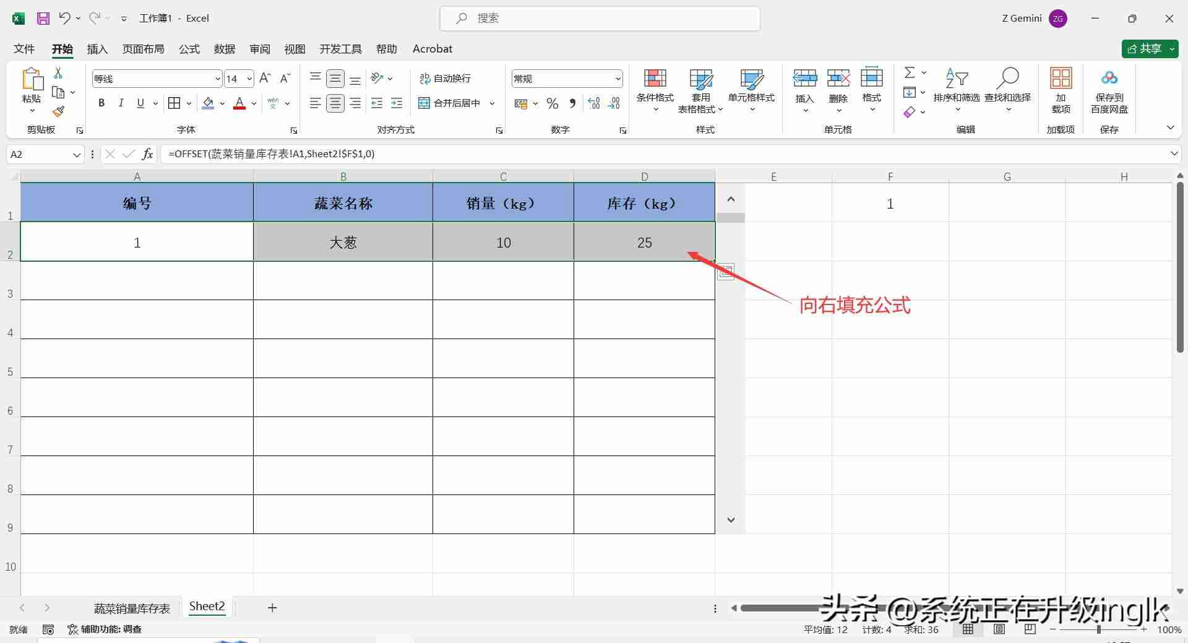
Task: Collapse the ribbon with the chevron
Action: pyautogui.click(x=1170, y=127)
